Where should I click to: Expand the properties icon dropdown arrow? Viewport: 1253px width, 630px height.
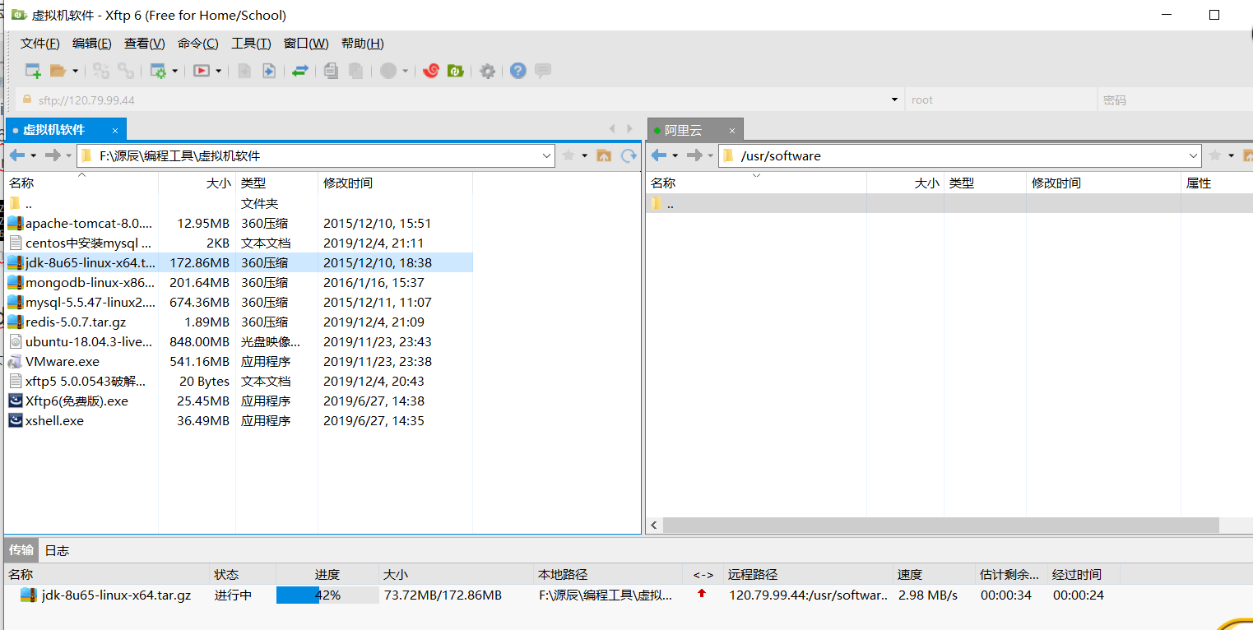pos(175,71)
